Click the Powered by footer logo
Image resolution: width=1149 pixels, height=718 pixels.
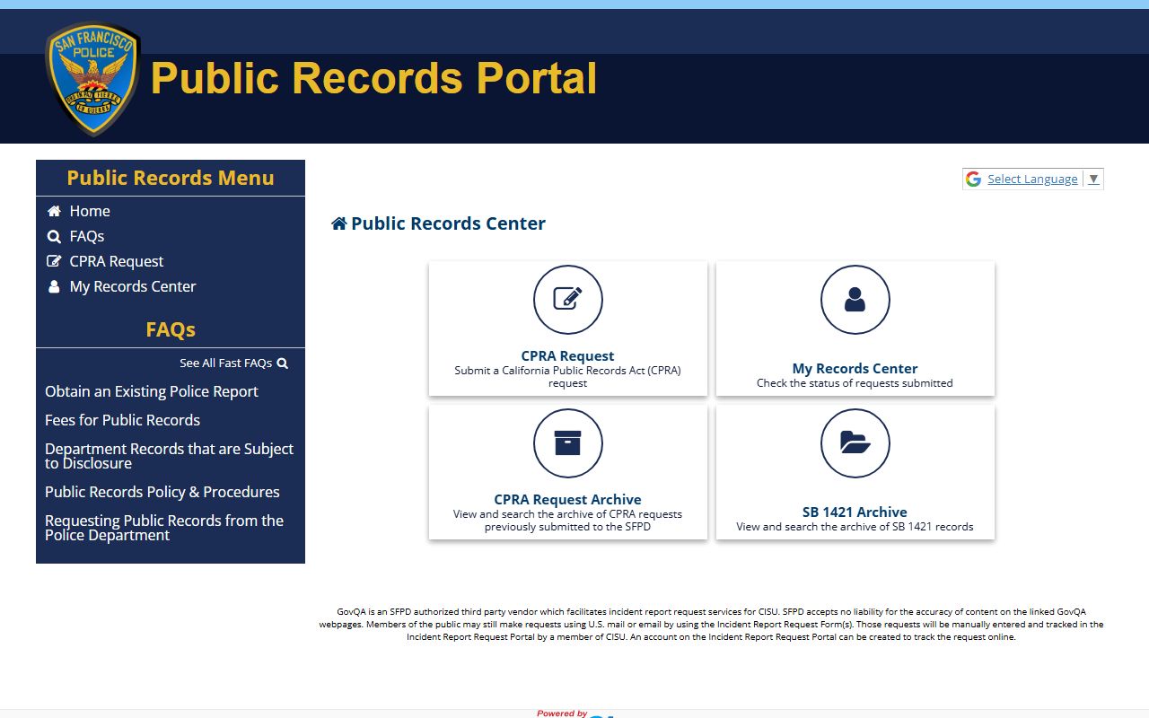coord(574,714)
